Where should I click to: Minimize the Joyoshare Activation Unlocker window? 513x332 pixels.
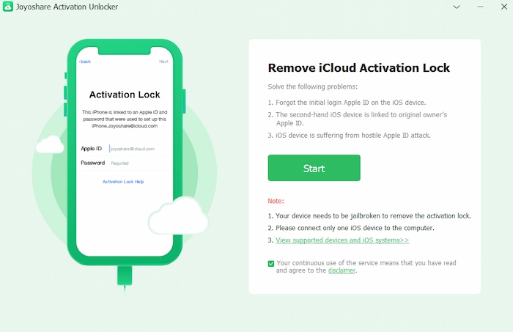click(480, 7)
